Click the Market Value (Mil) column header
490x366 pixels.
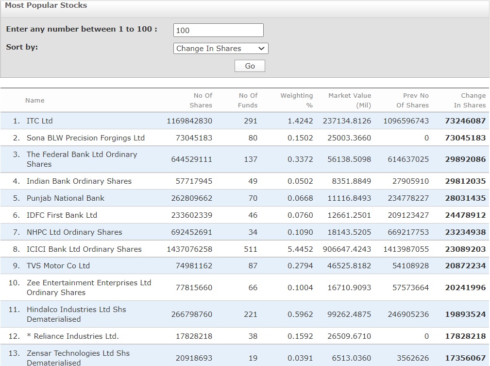click(x=349, y=100)
